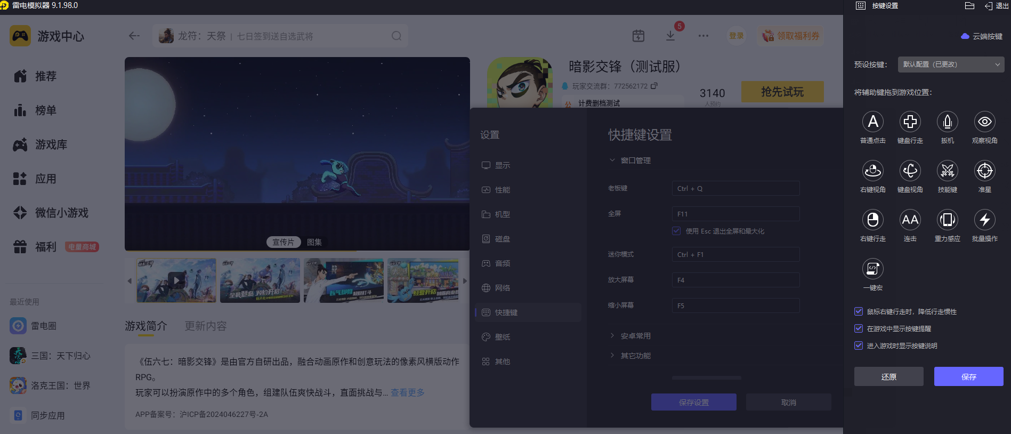Viewport: 1011px width, 434px height.
Task: Click the search magnifier icon
Action: [x=397, y=36]
